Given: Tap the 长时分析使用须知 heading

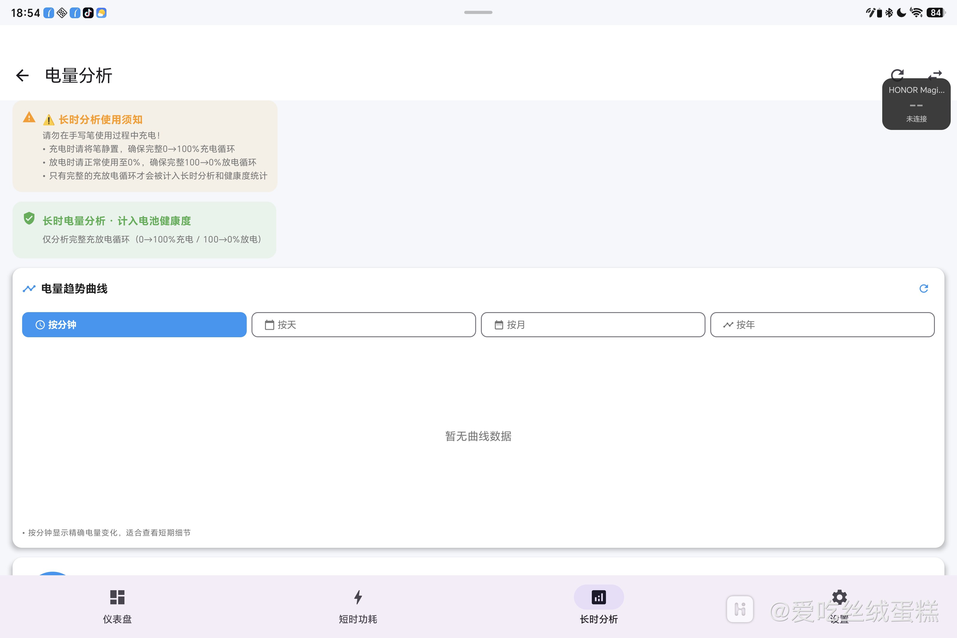Looking at the screenshot, I should [x=100, y=119].
